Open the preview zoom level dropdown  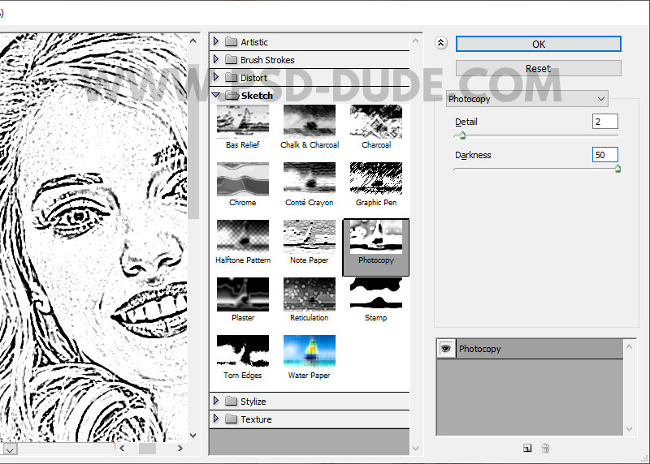coord(11,449)
